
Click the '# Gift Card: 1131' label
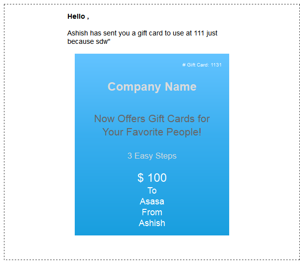point(202,65)
